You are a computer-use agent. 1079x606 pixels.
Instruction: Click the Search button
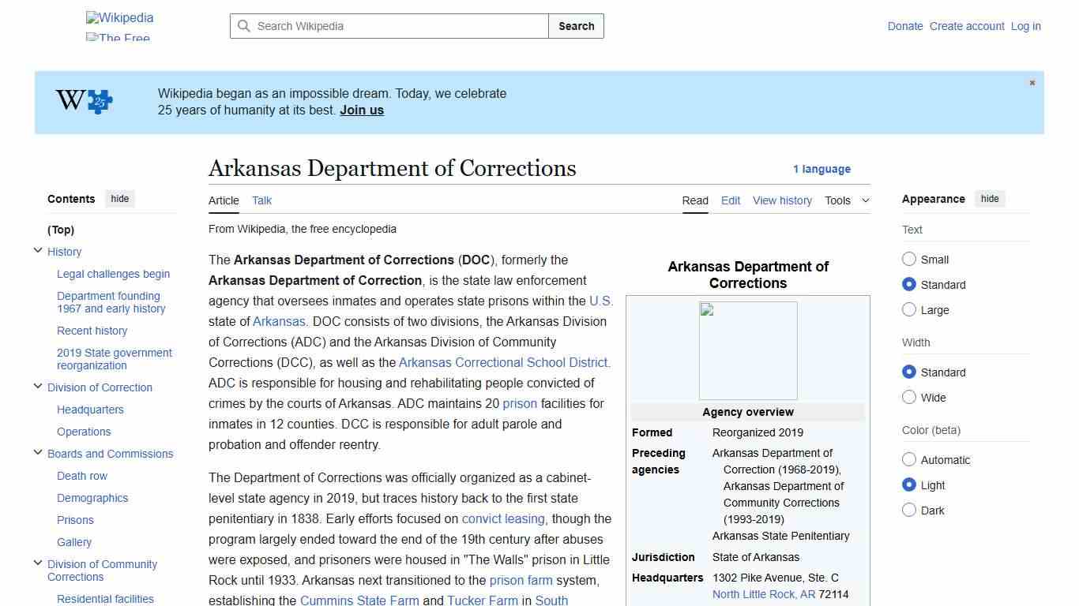pos(576,26)
